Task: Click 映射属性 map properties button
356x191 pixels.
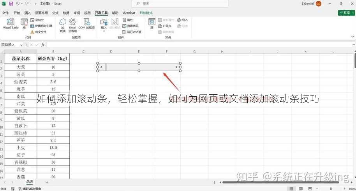Action: pyautogui.click(x=166, y=20)
